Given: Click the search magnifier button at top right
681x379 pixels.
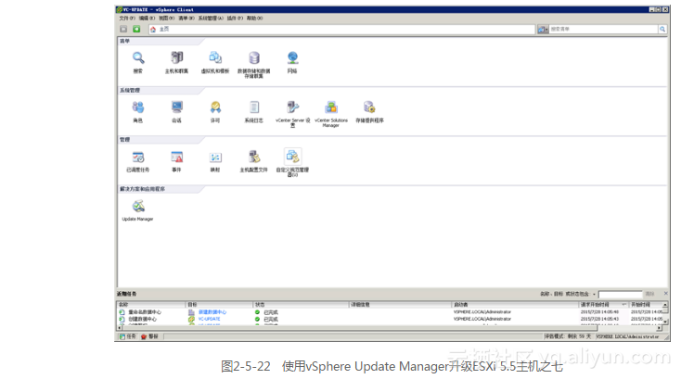Looking at the screenshot, I should click(662, 29).
